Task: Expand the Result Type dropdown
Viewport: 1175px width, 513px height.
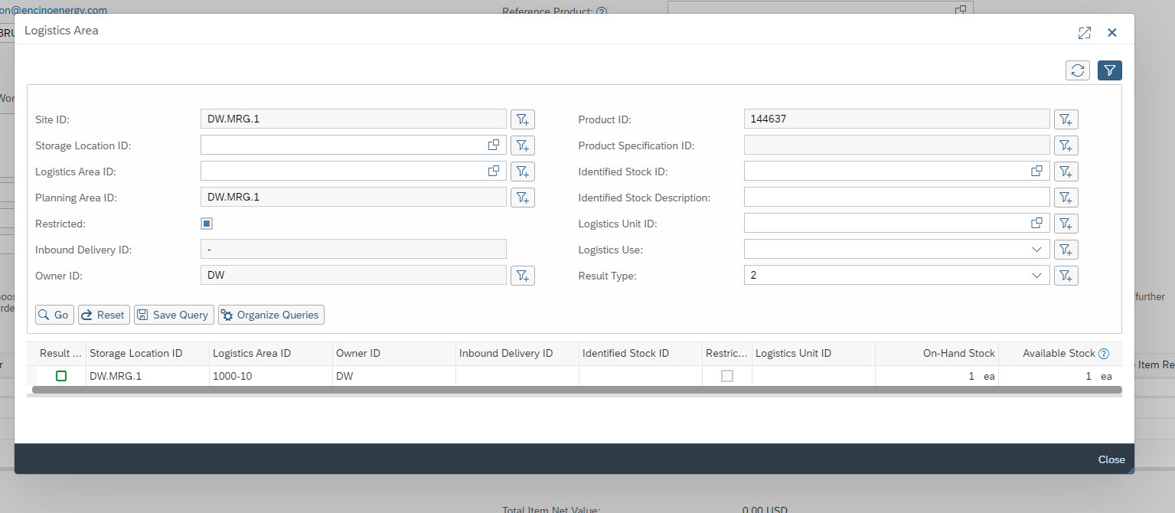Action: (1036, 276)
